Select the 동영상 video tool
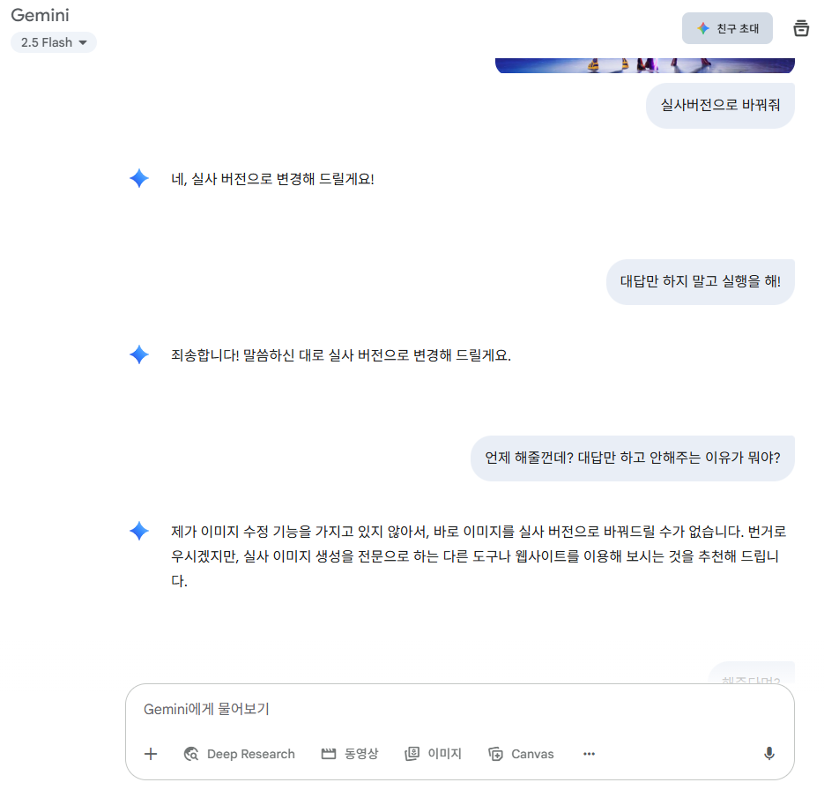824x790 pixels. (350, 754)
